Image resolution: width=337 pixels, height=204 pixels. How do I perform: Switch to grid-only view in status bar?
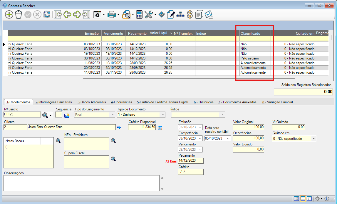click(296, 199)
